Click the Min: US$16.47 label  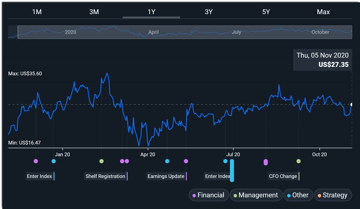click(x=24, y=143)
